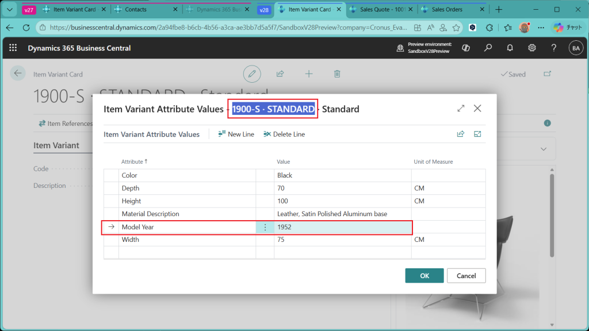The image size is (589, 331).
Task: Expand the collapsed section chevron on the card
Action: pyautogui.click(x=544, y=149)
